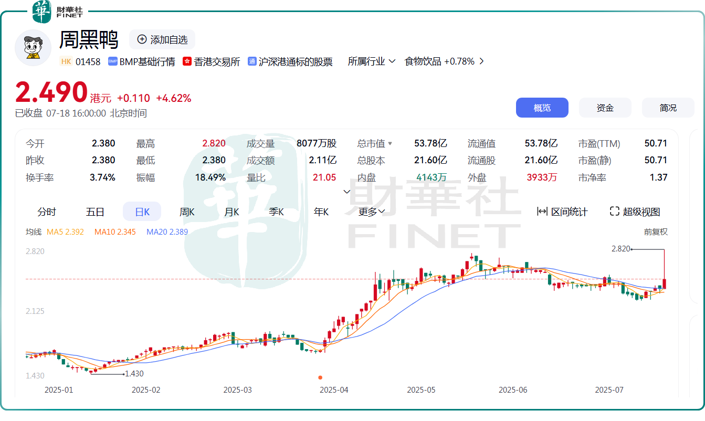This screenshot has height=421, width=705.
Task: Click the 1.430 low price marker
Action: 134,374
